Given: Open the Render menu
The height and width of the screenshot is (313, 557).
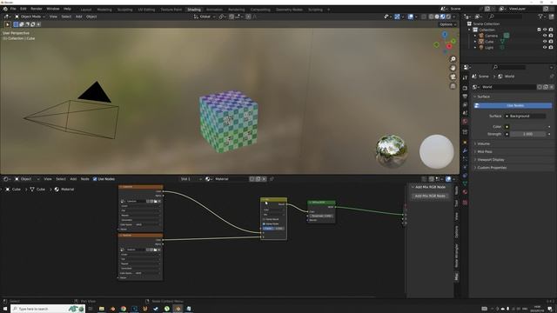Looking at the screenshot, I should (x=37, y=9).
